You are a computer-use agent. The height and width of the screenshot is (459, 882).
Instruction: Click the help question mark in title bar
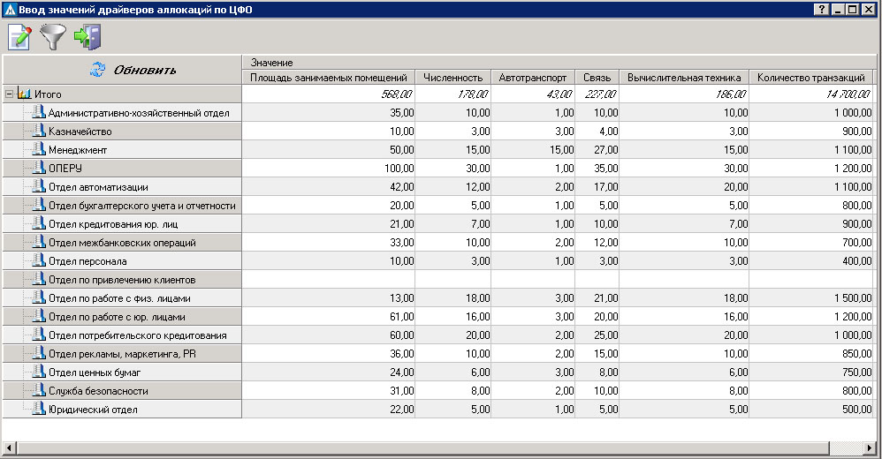[x=822, y=9]
